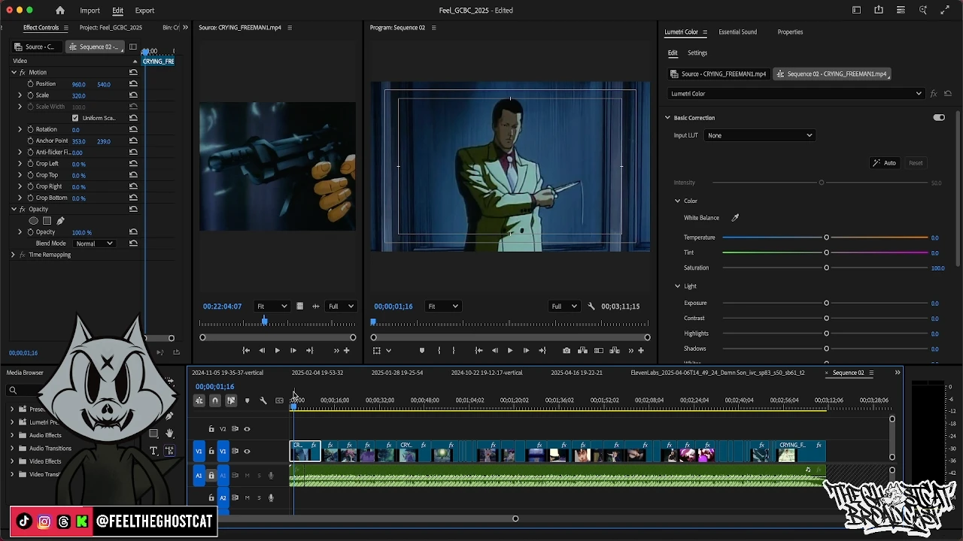The height and width of the screenshot is (541, 963).
Task: Toggle the stopwatch animation for Crop Left
Action: click(x=30, y=164)
